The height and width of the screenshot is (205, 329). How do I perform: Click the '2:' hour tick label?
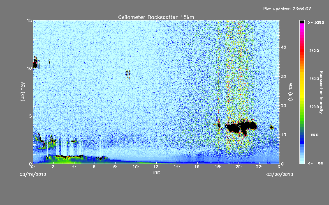(x=54, y=167)
